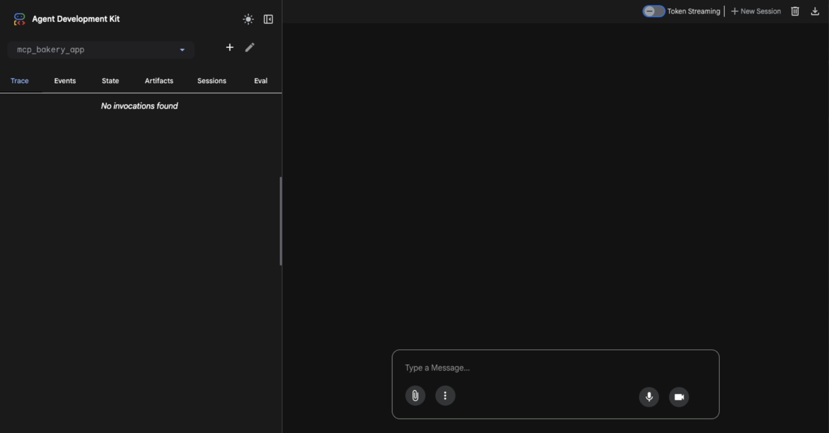The image size is (829, 433).
Task: Open the Artifacts tab
Action: coord(159,81)
